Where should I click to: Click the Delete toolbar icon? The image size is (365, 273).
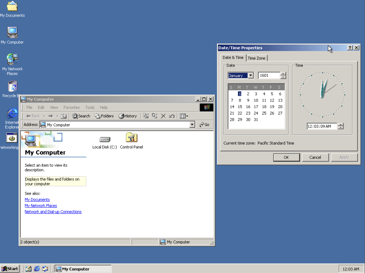[x=163, y=116]
